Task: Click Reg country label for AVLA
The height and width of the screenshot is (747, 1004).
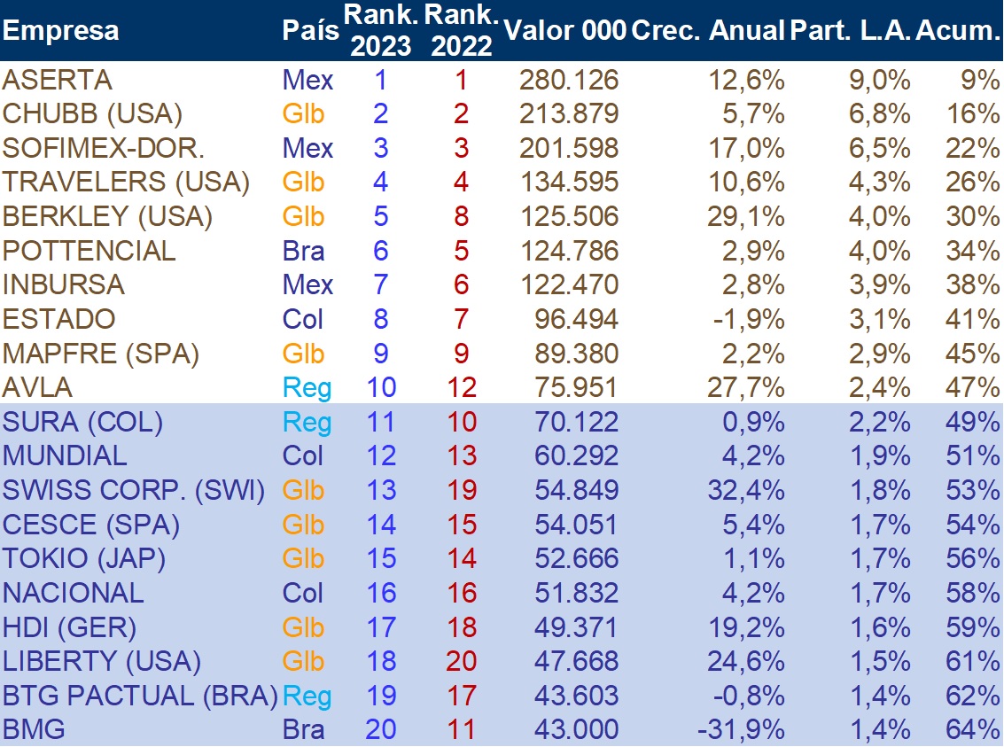Action: [307, 388]
